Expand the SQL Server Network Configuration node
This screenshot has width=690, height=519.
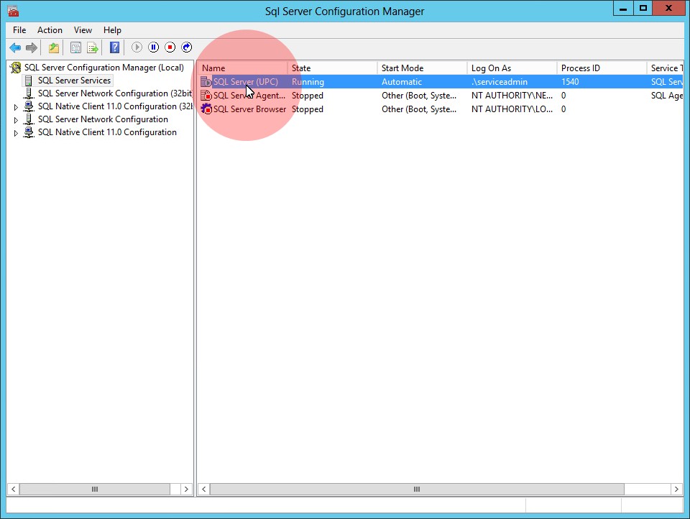tap(17, 120)
